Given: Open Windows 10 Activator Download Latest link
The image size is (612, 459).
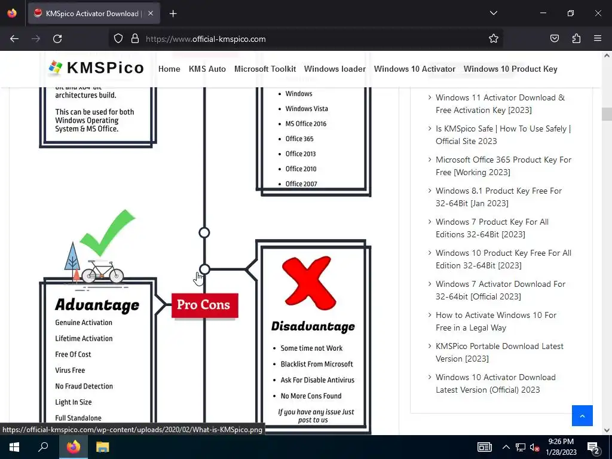Looking at the screenshot, I should point(495,383).
